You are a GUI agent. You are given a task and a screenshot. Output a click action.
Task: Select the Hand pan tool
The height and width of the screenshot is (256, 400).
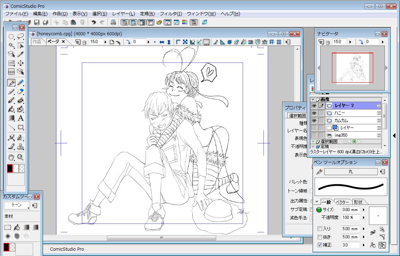[11, 157]
